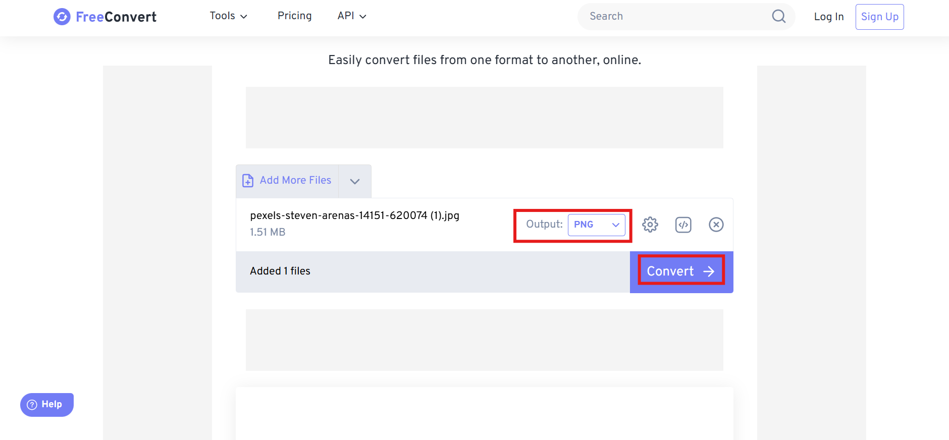Click the arrow icon beside Convert
Screen dimensions: 949x440
(709, 271)
